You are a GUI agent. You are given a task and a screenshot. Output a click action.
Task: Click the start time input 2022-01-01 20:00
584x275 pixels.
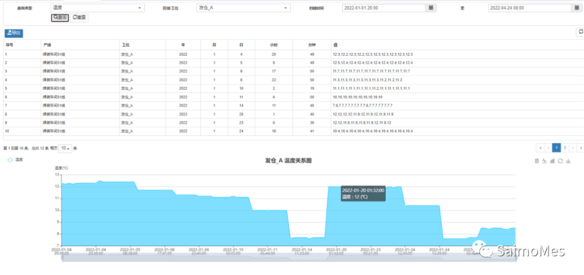coord(384,8)
